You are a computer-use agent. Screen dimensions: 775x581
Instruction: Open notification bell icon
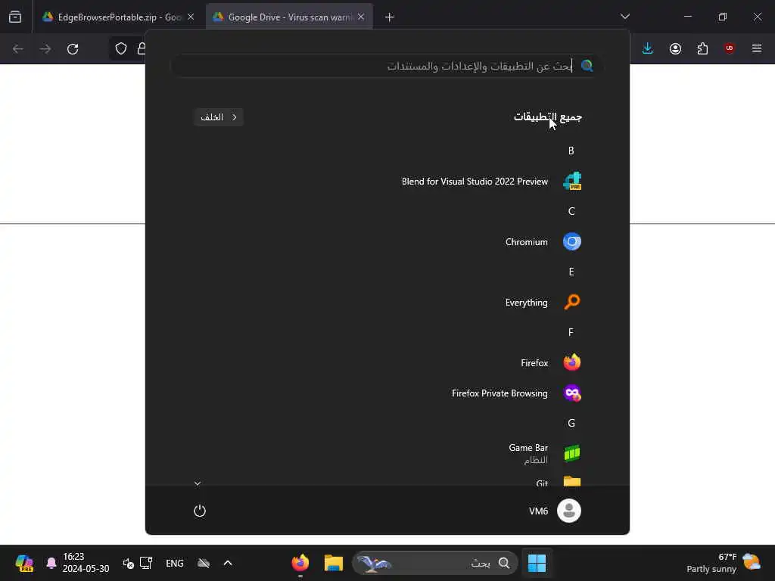(x=51, y=563)
